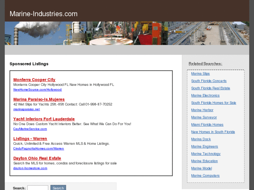Image resolution: width=254 pixels, height=190 pixels.
Task: Open South Florida Real Estate search
Action: click(211, 88)
